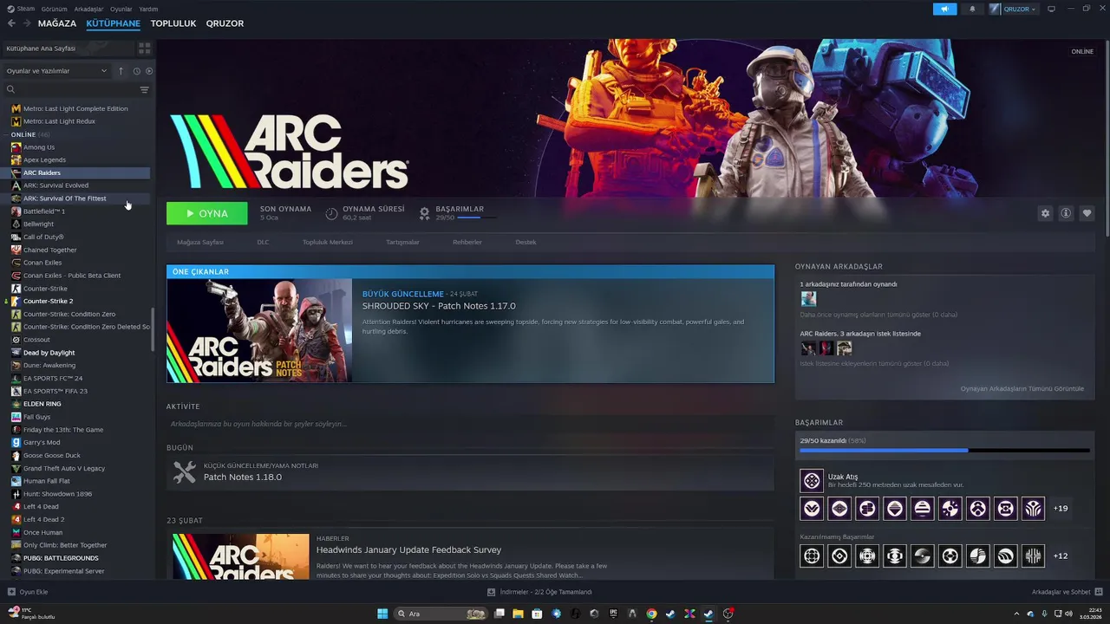
Task: Open the Görünüm menu
Action: click(x=54, y=9)
